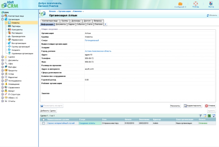Open the Договоры tab
Viewport: 219px width, 147px height.
coord(76,21)
